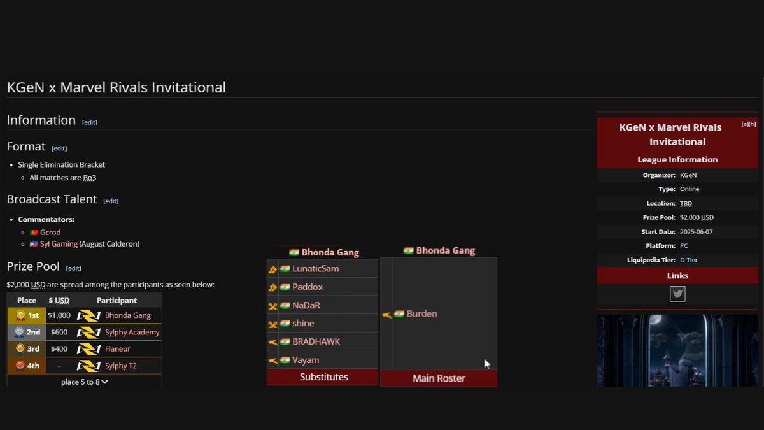This screenshot has width=764, height=430.
Task: Click the role icon beside Burden
Action: click(x=386, y=314)
